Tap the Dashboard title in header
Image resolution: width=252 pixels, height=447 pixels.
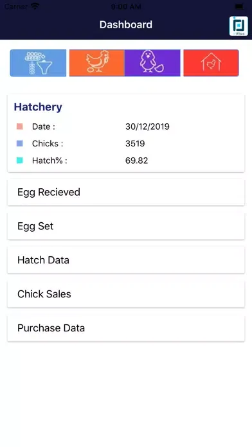(126, 24)
